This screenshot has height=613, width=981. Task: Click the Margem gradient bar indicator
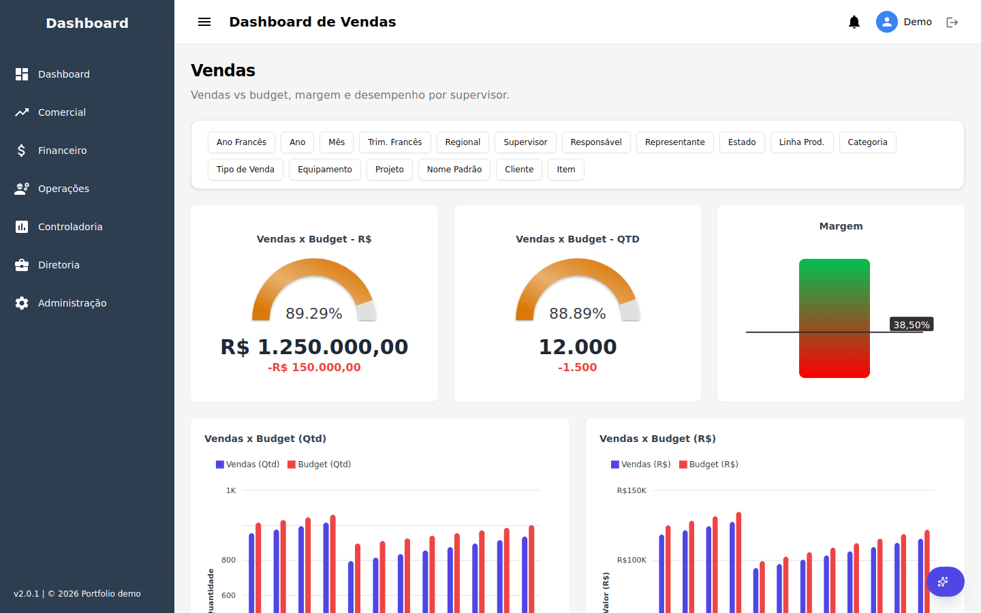pyautogui.click(x=835, y=318)
